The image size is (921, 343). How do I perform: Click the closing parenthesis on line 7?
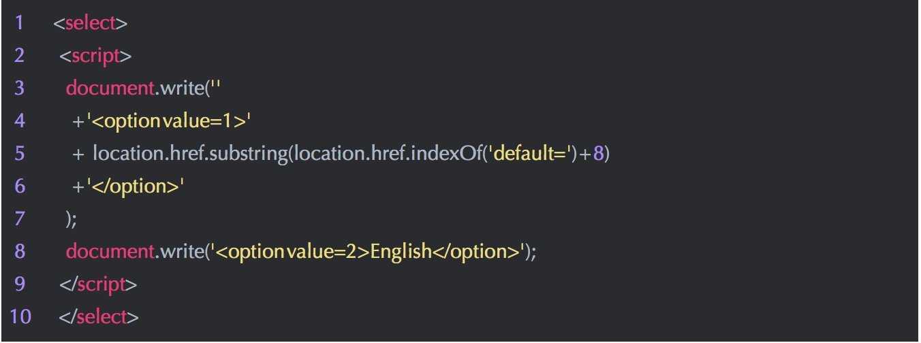[x=69, y=219]
